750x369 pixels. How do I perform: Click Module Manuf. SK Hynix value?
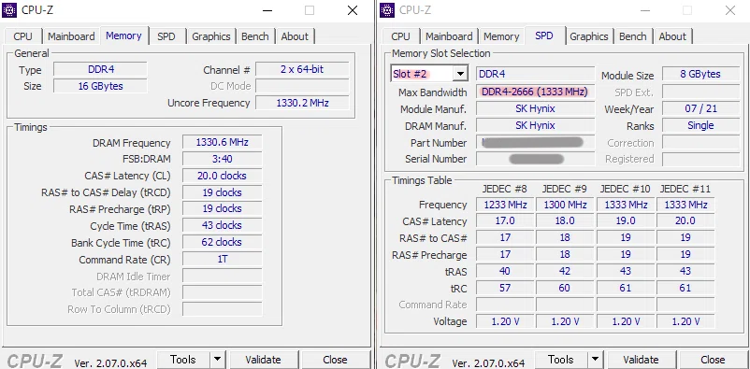[535, 108]
